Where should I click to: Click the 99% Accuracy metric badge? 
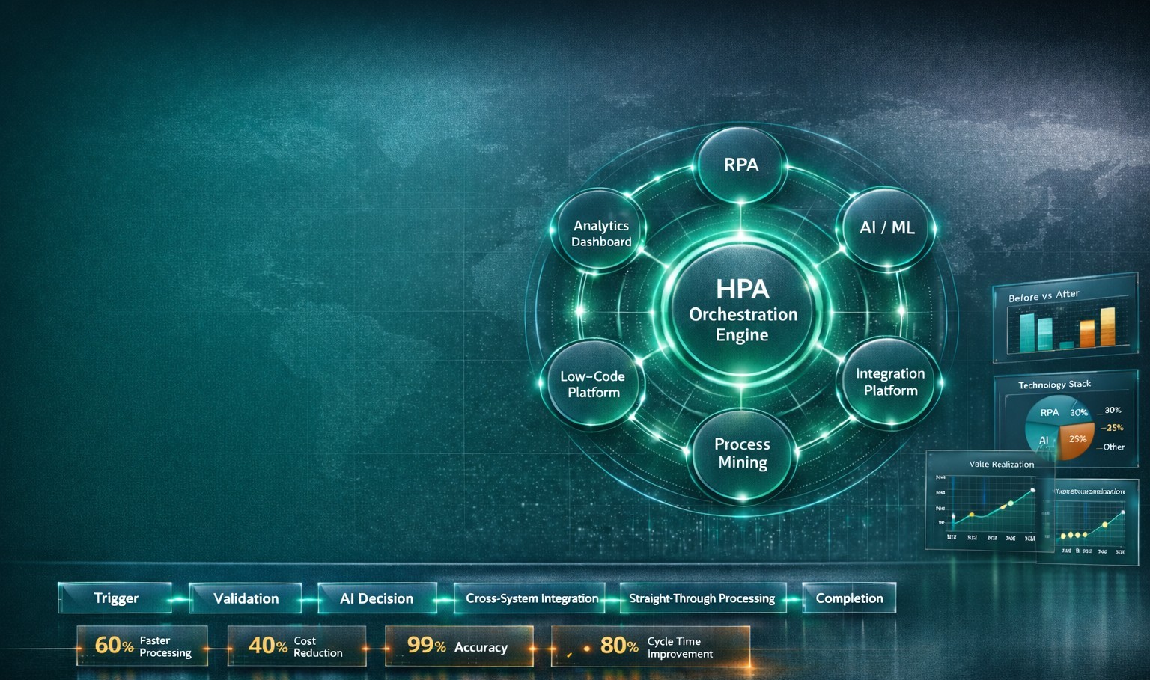pos(458,646)
